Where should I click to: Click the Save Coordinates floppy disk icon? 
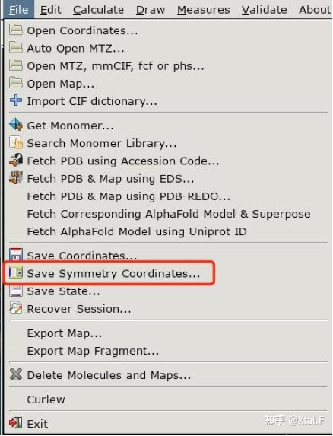(x=16, y=254)
